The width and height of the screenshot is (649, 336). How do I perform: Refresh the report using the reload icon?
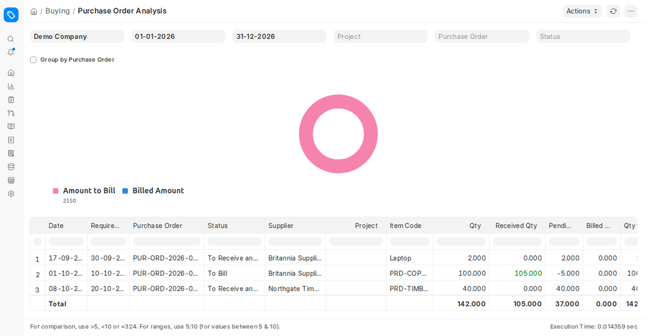613,11
